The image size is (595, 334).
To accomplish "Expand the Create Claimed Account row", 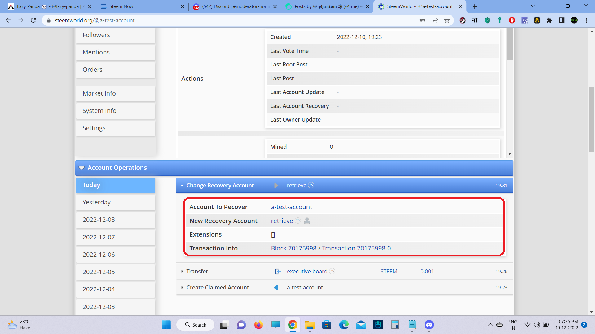I will tap(182, 288).
